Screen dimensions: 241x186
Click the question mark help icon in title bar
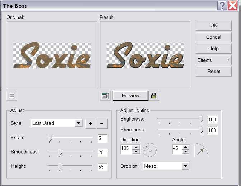pos(222,6)
